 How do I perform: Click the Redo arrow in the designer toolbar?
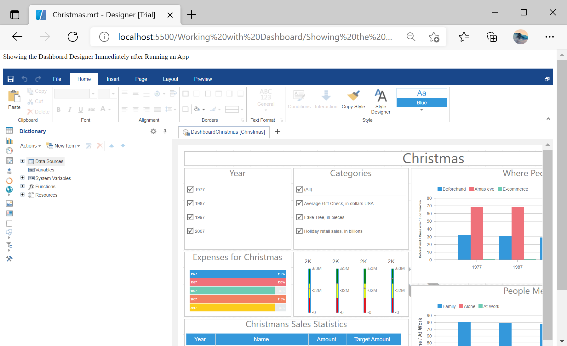coord(38,79)
